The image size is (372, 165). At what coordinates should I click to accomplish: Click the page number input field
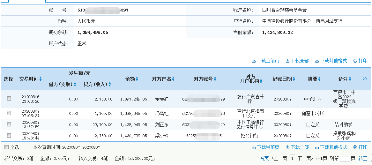pos(345,159)
